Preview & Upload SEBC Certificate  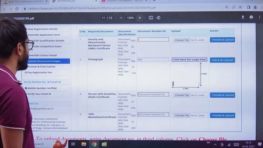pos(222,40)
